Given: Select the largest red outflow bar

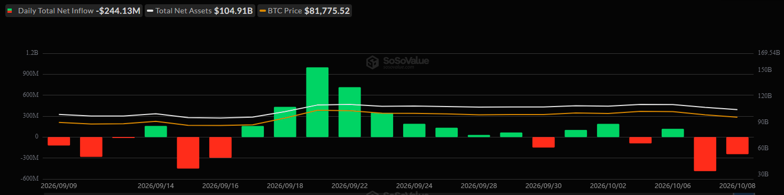Looking at the screenshot, I should click(x=705, y=154).
